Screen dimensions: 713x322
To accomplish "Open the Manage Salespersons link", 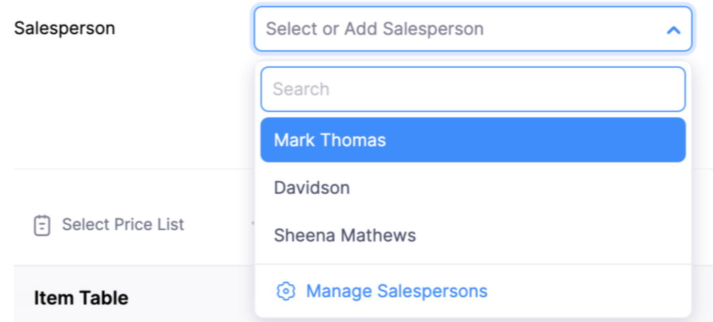I will [396, 291].
